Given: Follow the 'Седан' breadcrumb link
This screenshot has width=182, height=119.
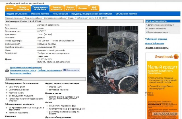Looking at the screenshot, I should [x=71, y=18].
